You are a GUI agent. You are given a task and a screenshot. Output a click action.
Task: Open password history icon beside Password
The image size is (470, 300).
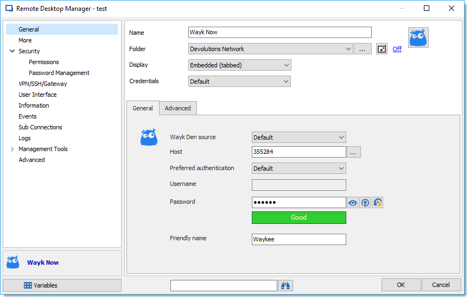[377, 203]
